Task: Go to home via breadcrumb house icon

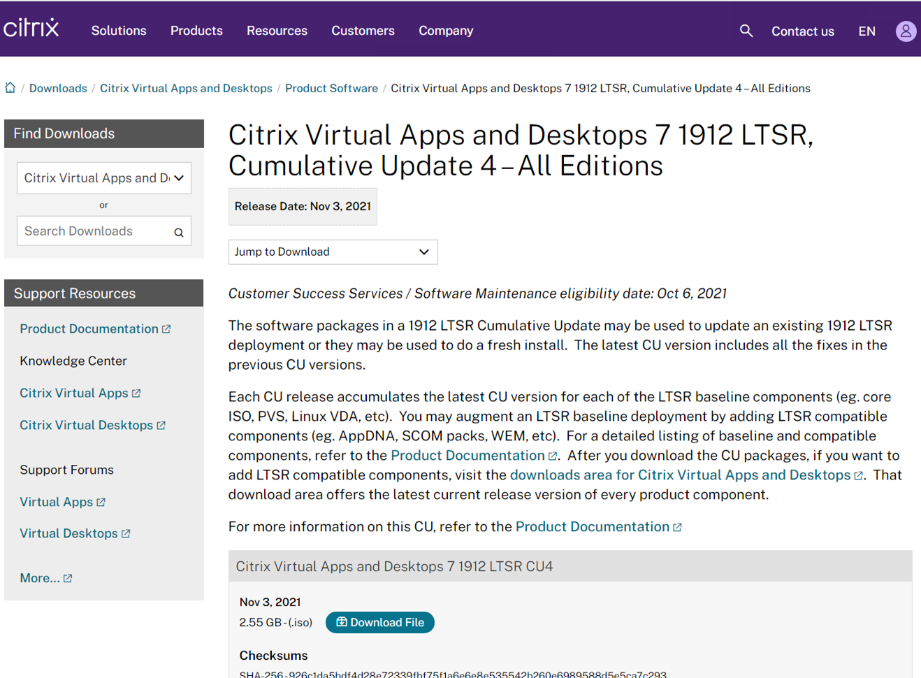Action: point(10,88)
